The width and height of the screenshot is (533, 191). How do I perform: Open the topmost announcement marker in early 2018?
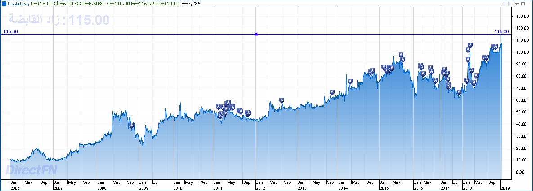(x=470, y=45)
